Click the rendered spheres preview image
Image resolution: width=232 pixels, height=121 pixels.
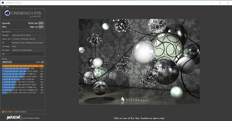click(139, 62)
